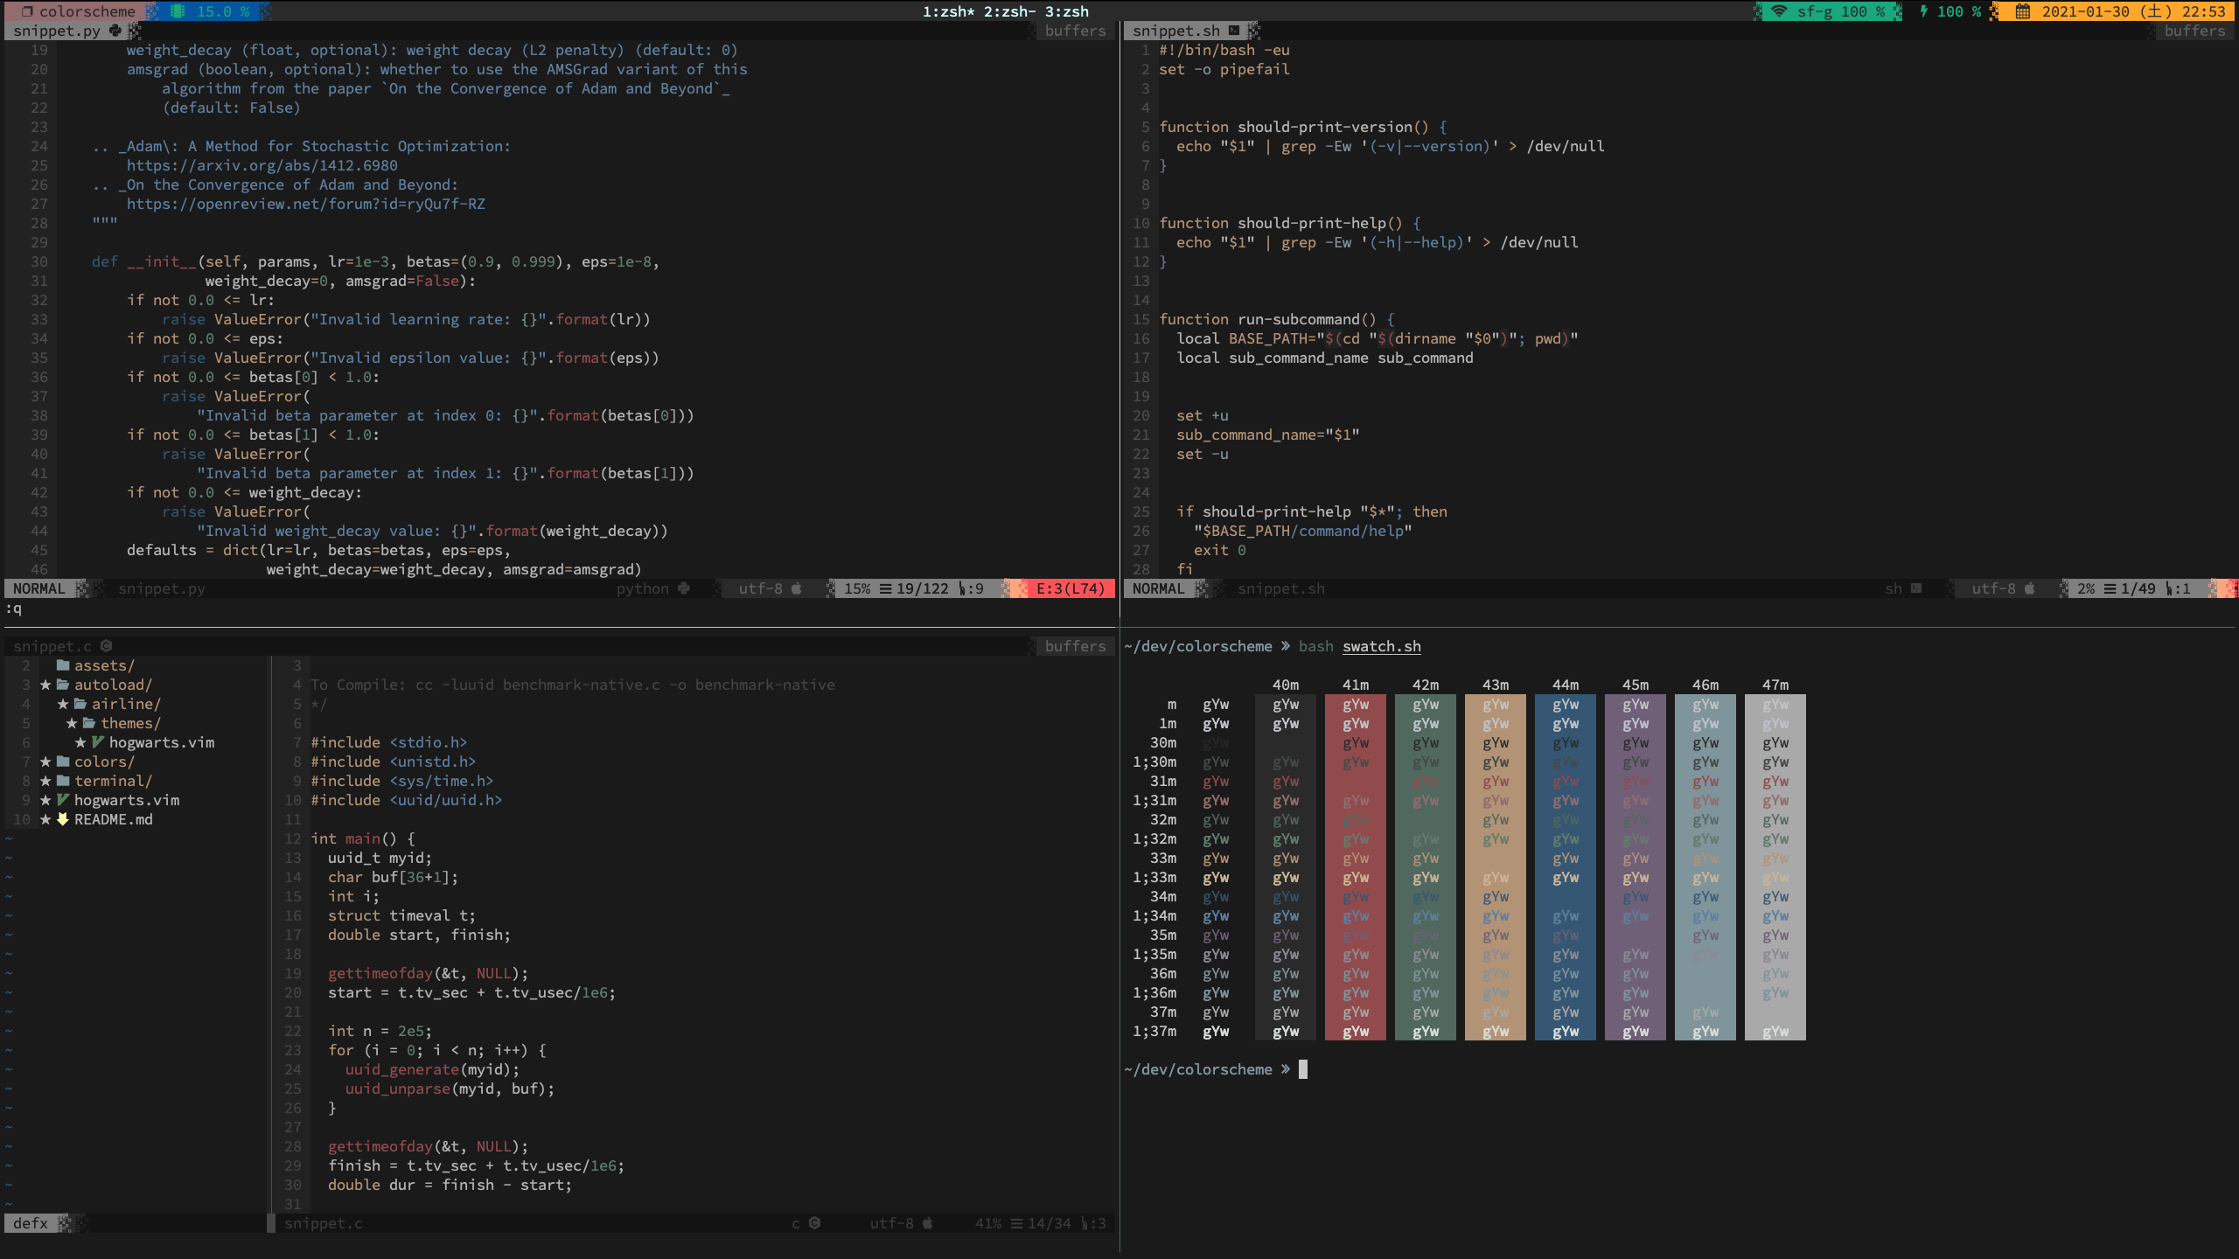Image resolution: width=2239 pixels, height=1259 pixels.
Task: Click the terminal icon in snippet.sh tab
Action: tap(1234, 31)
